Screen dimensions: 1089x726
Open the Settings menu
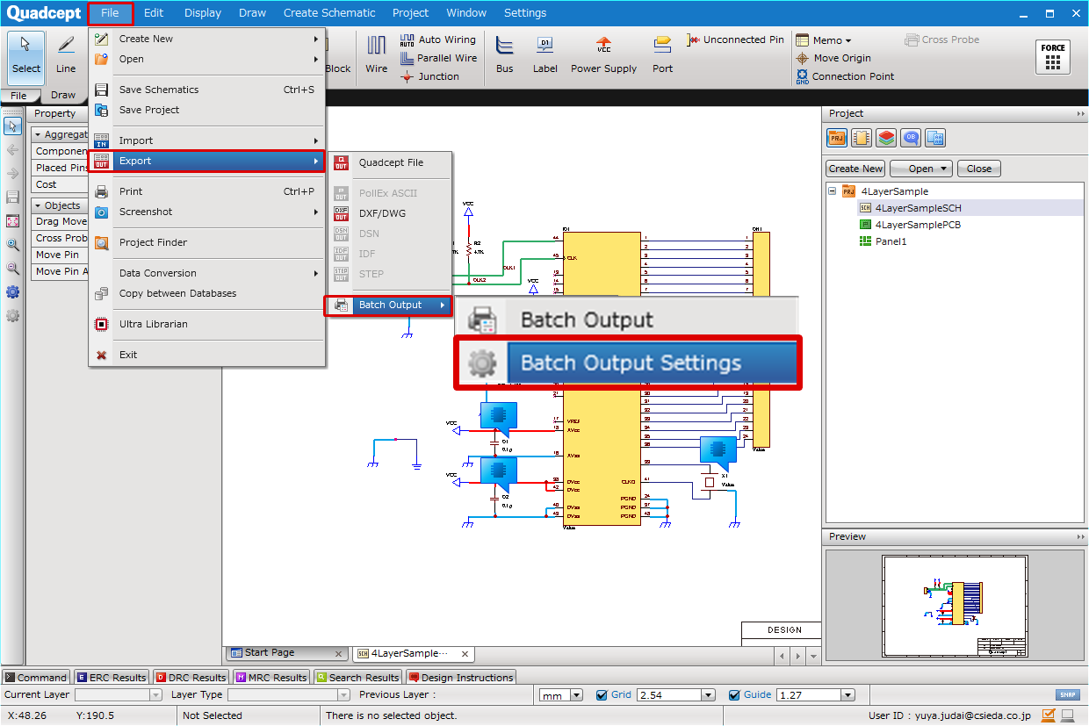(525, 13)
